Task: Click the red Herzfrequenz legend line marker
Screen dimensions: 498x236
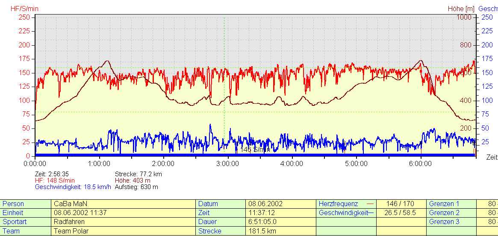Action: point(370,204)
